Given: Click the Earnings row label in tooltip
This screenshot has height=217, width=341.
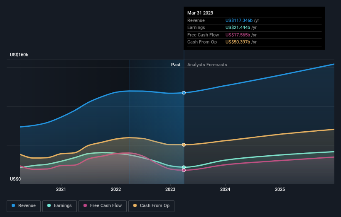Looking at the screenshot, I should [x=196, y=27].
